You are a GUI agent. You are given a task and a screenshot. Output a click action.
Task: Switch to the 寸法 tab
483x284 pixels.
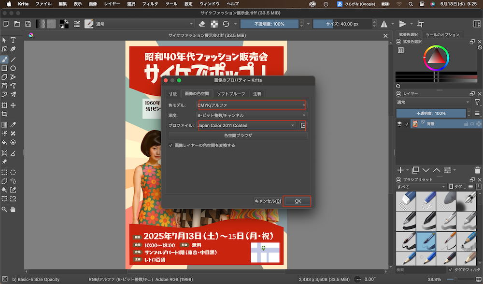click(x=173, y=94)
